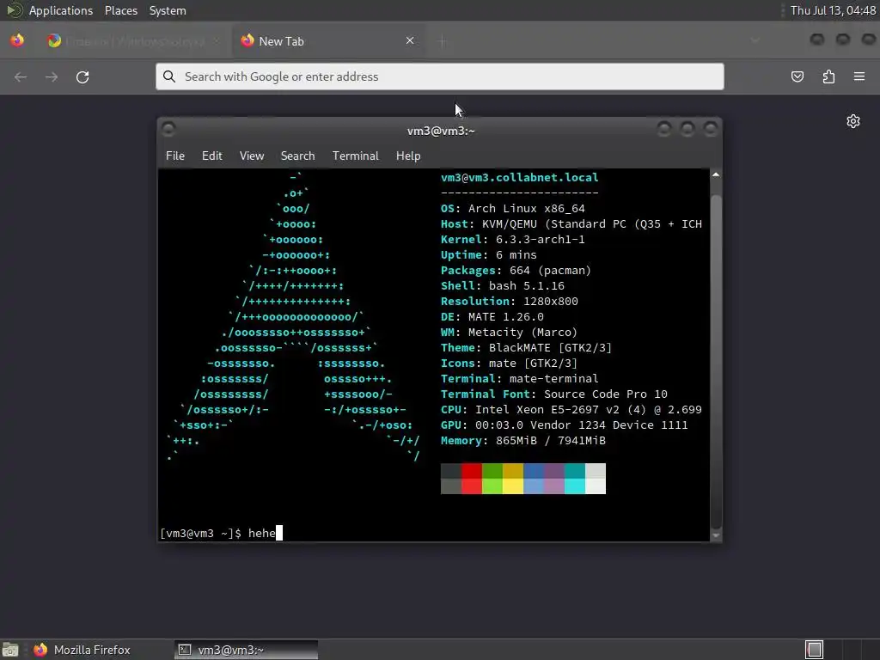Open Firefox View from the tab strip

17,40
